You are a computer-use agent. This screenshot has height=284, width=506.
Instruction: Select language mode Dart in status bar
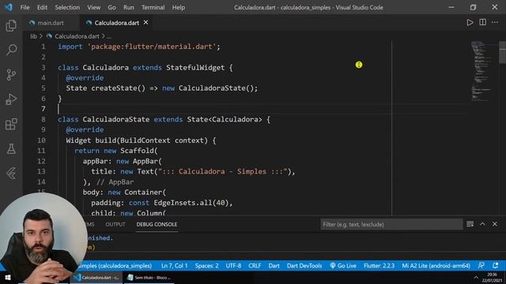pyautogui.click(x=274, y=266)
